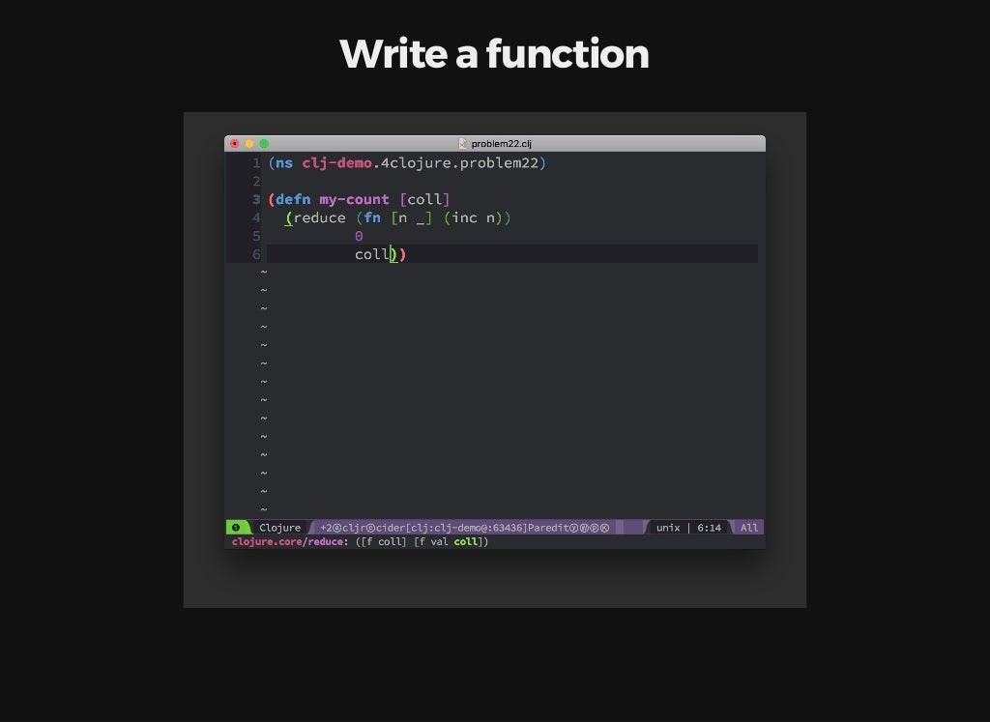Screen dimensions: 990x722
Task: Click the Paredit minor mode indicator
Action: 547,528
